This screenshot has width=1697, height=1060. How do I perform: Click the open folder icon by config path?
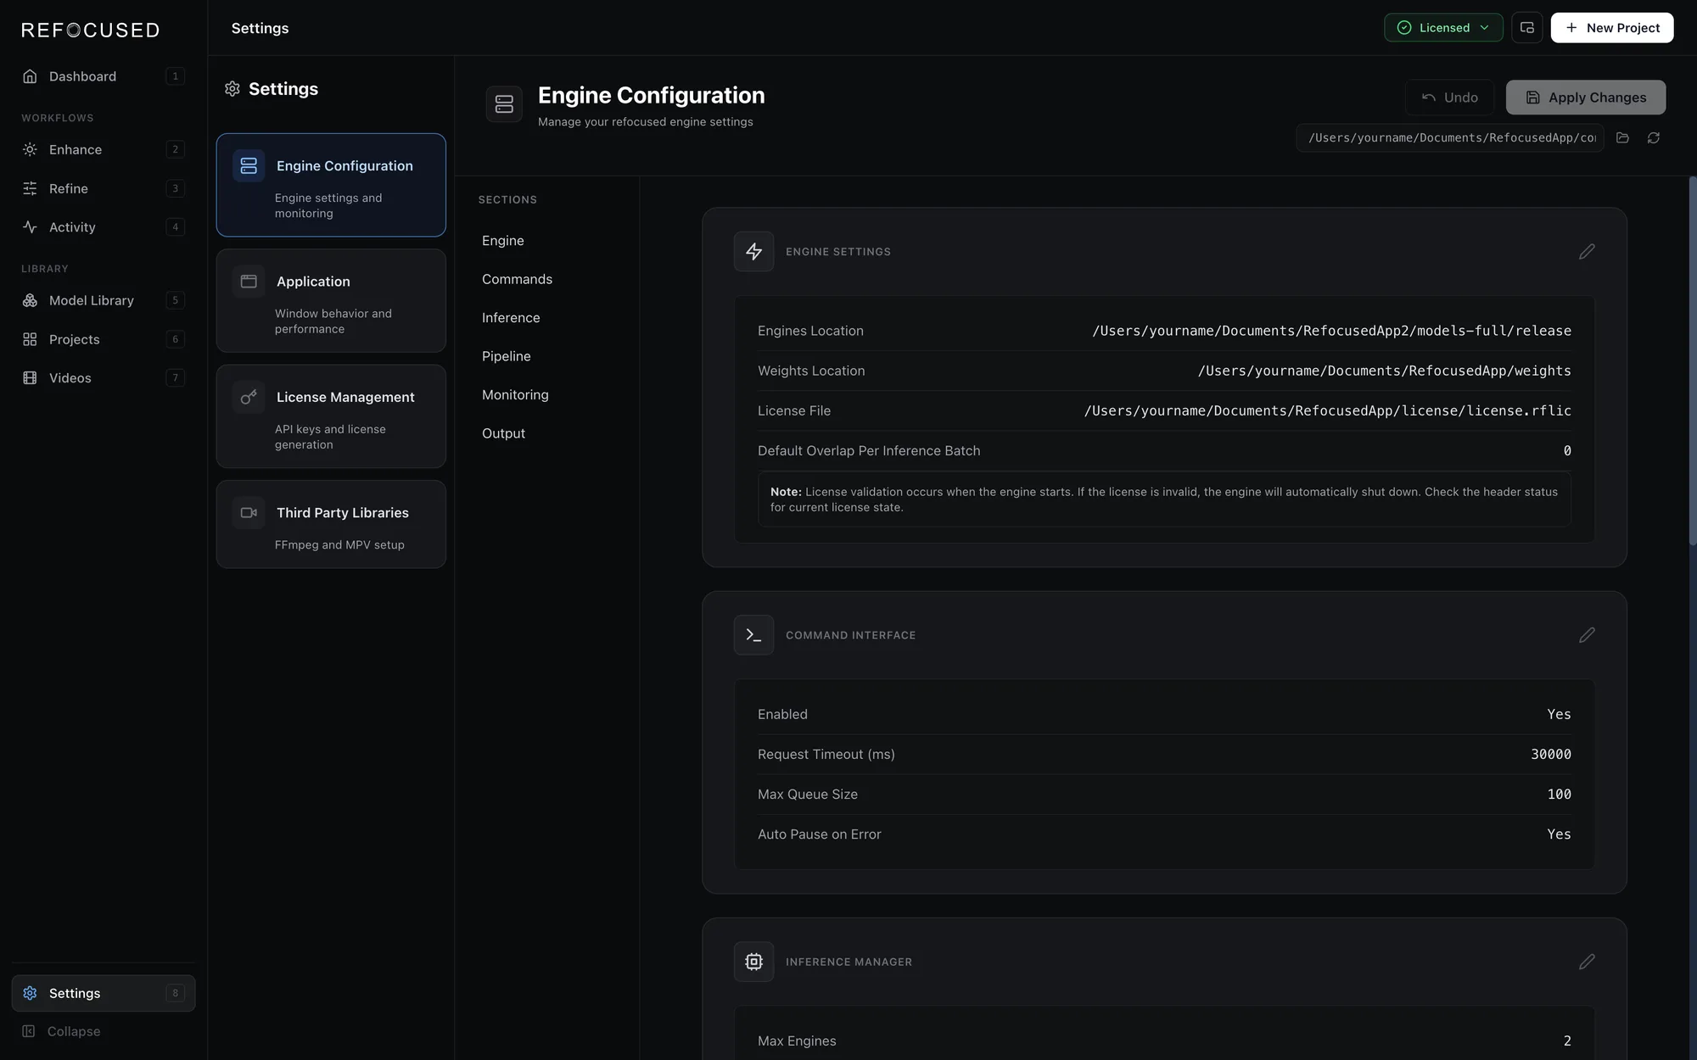pyautogui.click(x=1622, y=137)
